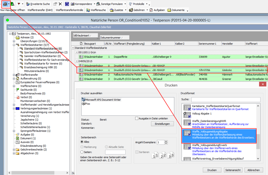The height and width of the screenshot is (175, 268).
Task: Select the Seiten radio button
Action: (82, 152)
